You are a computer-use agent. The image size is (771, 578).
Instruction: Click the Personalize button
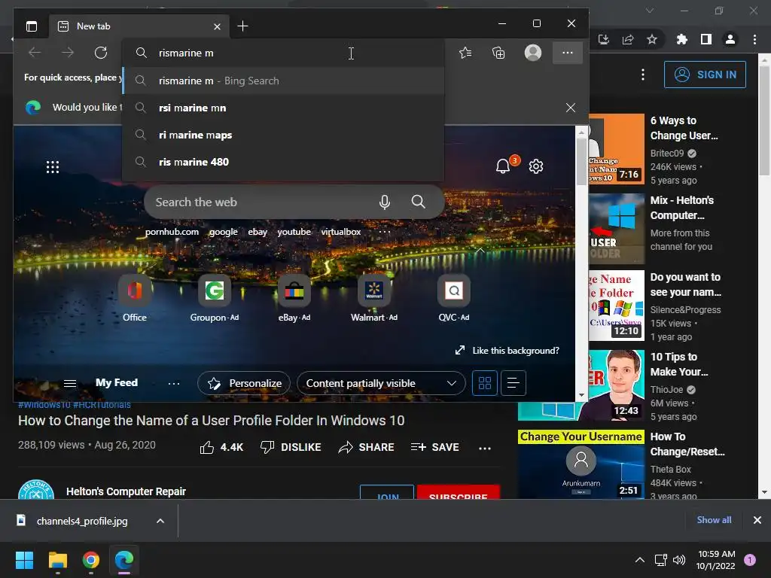click(x=244, y=383)
